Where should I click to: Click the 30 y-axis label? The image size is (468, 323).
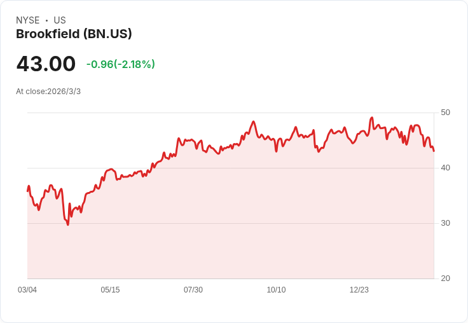point(445,223)
